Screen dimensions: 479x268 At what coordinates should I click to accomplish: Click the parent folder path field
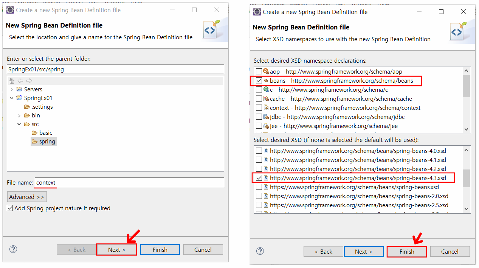(x=116, y=69)
